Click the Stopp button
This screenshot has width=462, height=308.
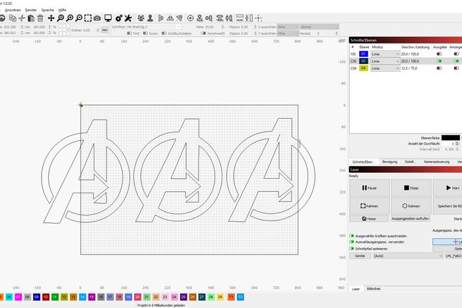(x=411, y=187)
